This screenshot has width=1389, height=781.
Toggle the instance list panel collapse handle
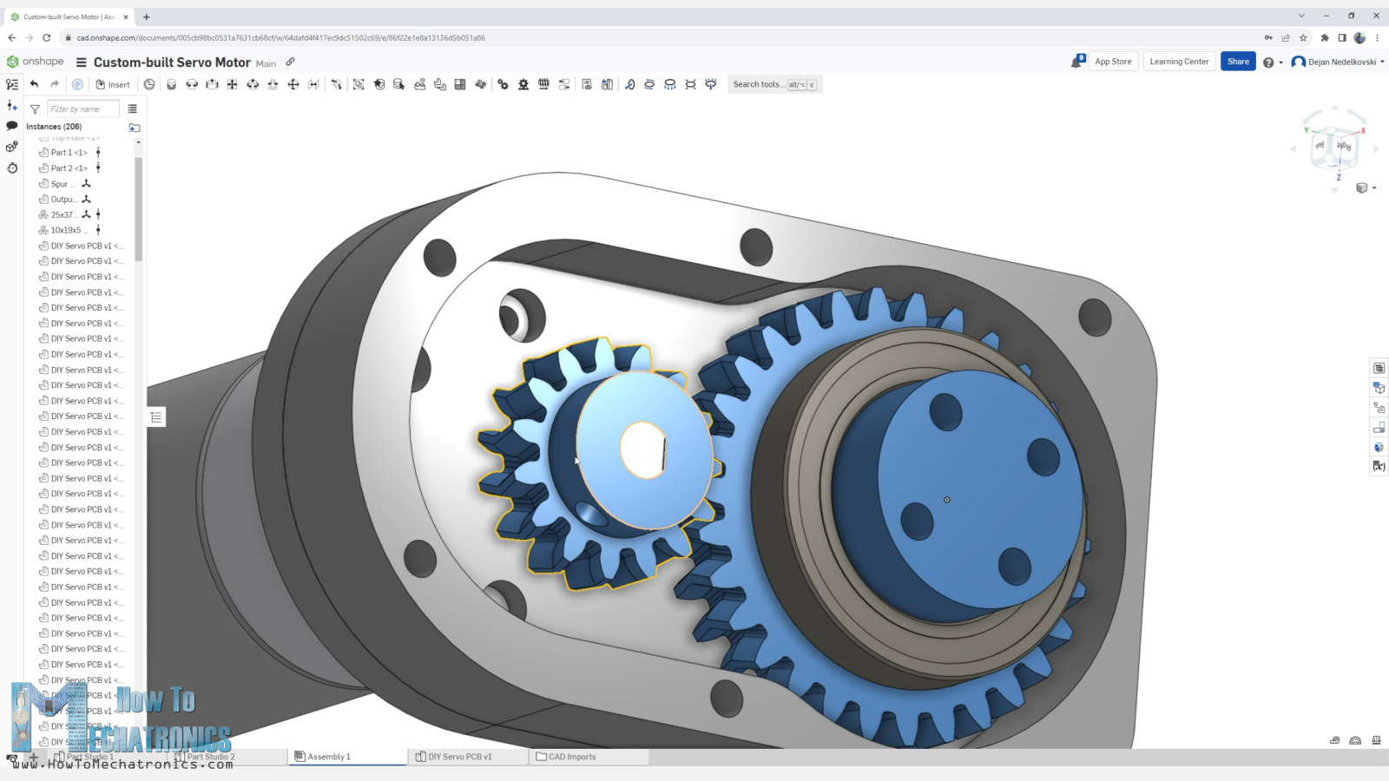coord(156,417)
